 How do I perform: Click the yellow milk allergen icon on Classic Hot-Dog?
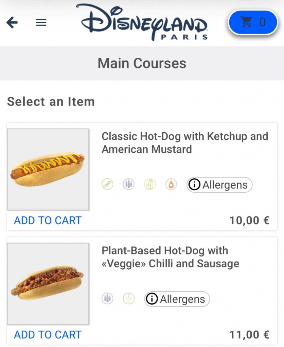[149, 185]
